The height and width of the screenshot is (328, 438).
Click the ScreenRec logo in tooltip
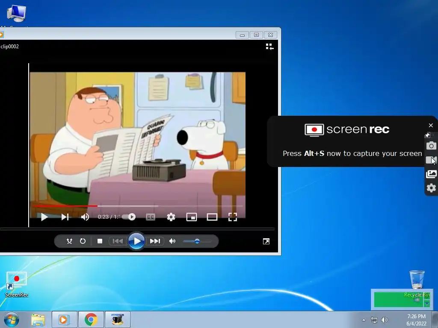pos(347,130)
